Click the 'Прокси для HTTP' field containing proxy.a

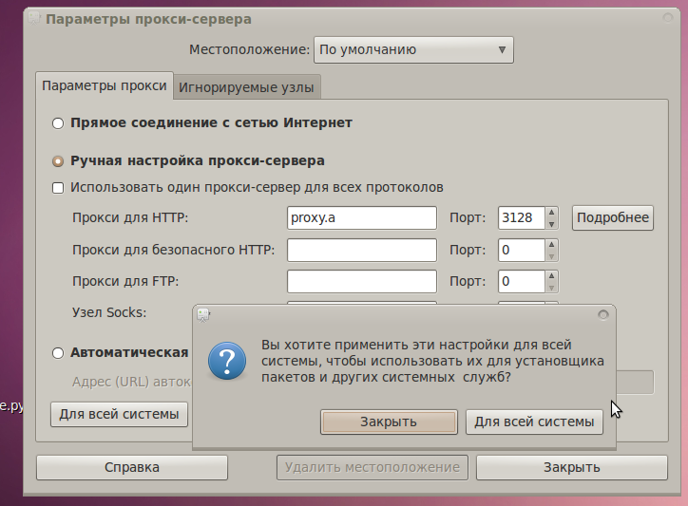pos(361,218)
